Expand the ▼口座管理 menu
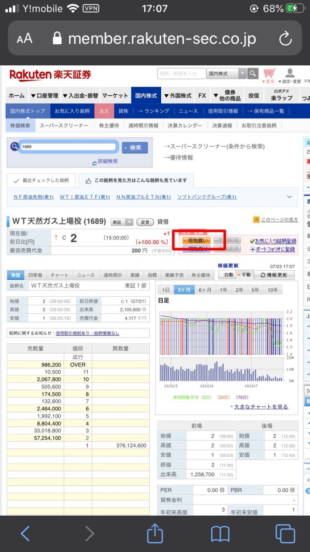This screenshot has width=310, height=552. point(45,96)
